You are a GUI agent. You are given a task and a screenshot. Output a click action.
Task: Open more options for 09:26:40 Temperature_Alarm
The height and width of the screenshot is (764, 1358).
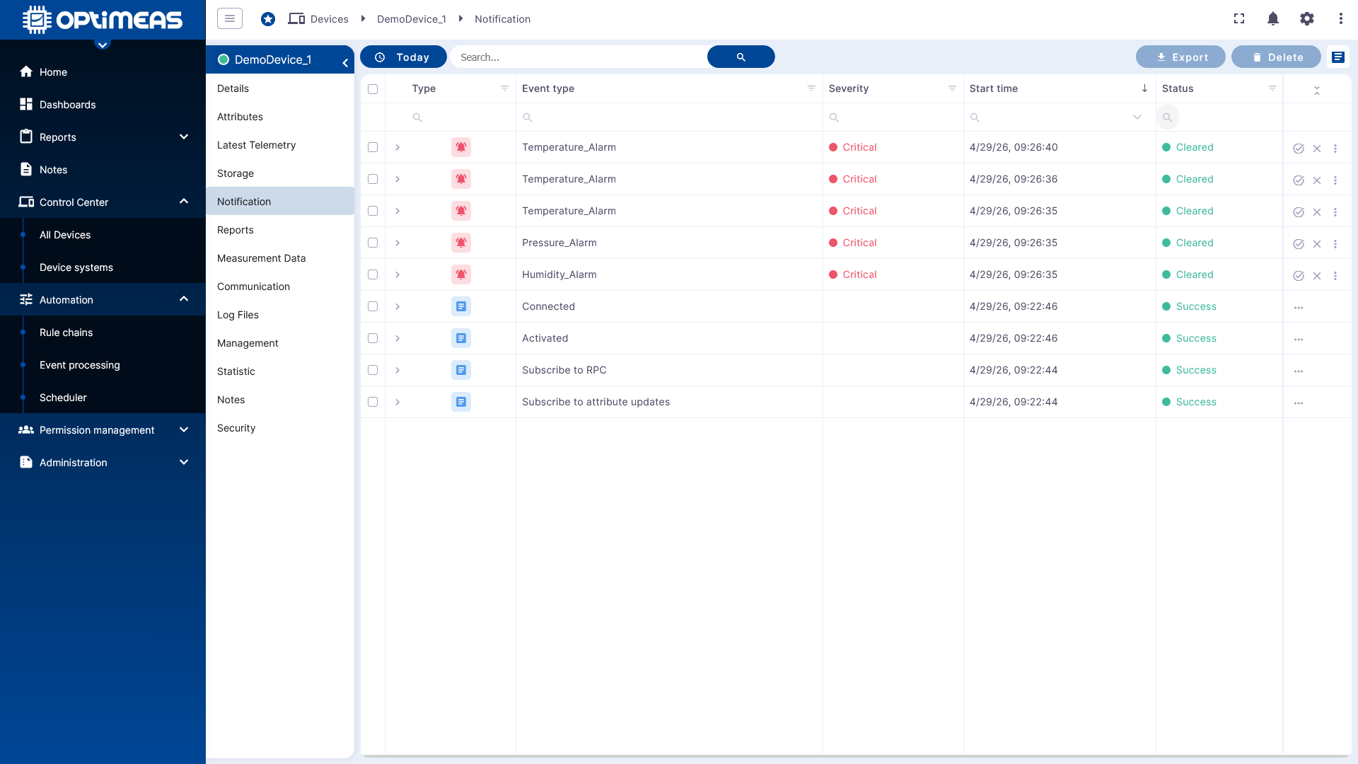(x=1335, y=149)
